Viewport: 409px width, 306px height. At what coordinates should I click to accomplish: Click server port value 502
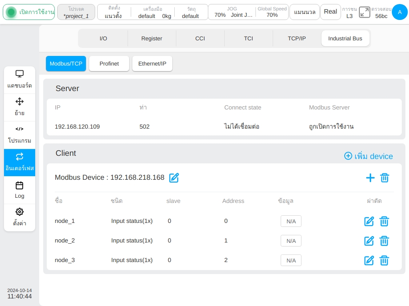pos(144,127)
